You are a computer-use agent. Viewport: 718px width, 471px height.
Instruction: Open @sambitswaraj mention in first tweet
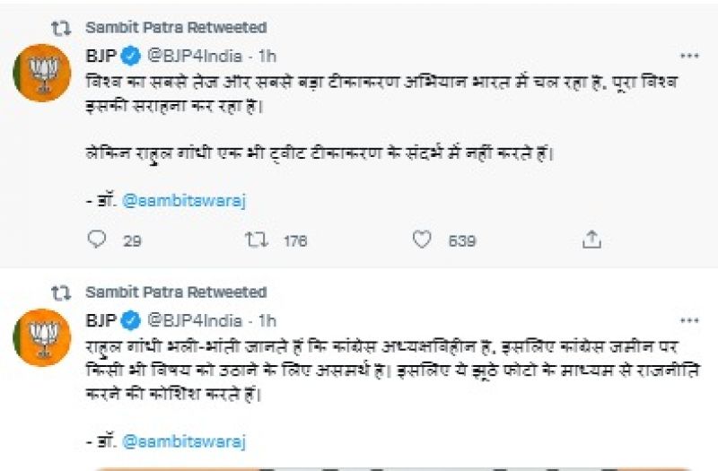pyautogui.click(x=184, y=201)
